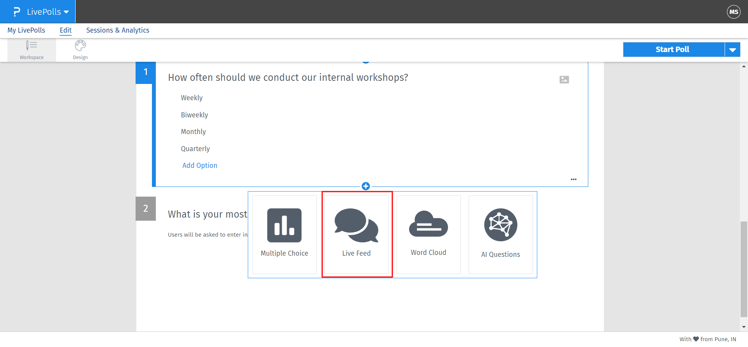Open the MS user profile avatar
The height and width of the screenshot is (347, 748).
coord(734,12)
